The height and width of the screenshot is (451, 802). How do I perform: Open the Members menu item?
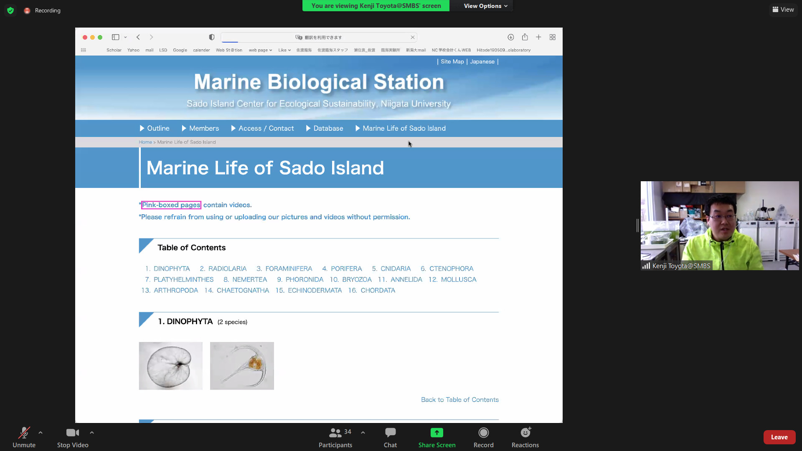tap(204, 128)
